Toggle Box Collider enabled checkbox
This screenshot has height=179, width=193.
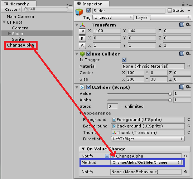click(x=88, y=54)
